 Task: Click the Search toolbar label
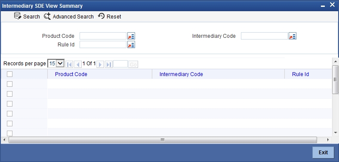(31, 17)
